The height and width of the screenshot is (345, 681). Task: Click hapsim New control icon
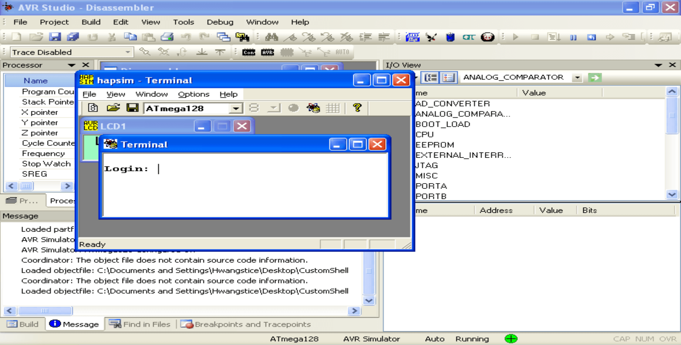tap(93, 108)
